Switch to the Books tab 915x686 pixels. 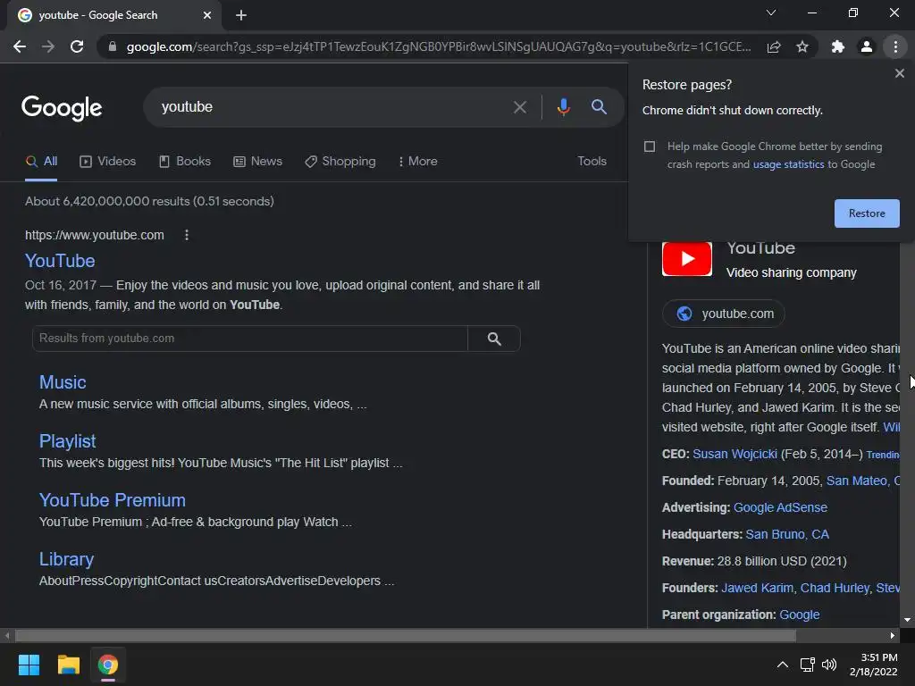point(184,162)
